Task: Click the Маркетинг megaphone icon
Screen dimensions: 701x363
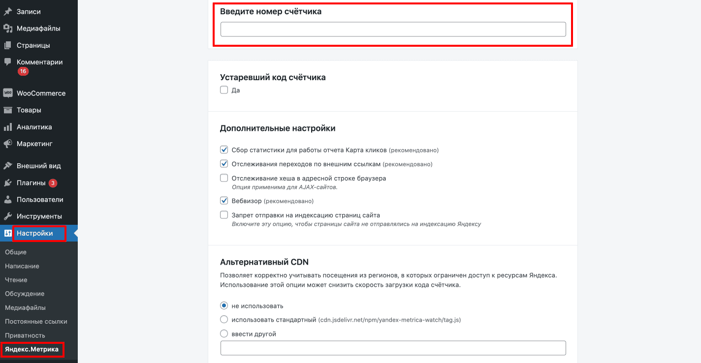Action: pyautogui.click(x=8, y=144)
